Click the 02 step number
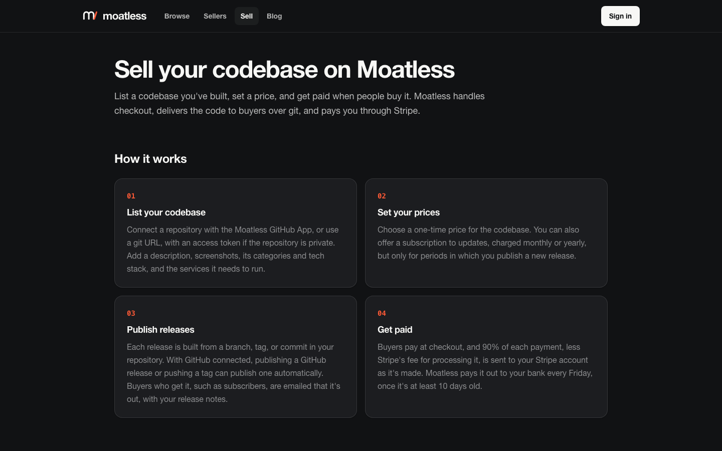Viewport: 722px width, 451px height. [382, 196]
